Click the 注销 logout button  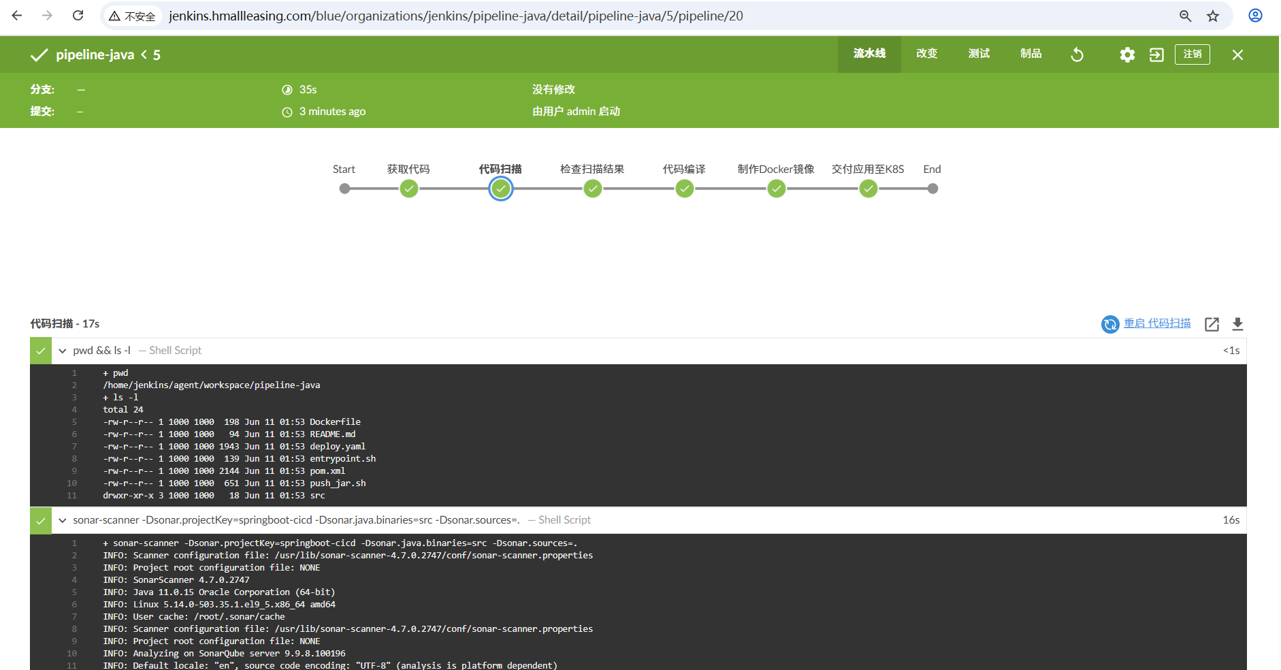tap(1192, 54)
